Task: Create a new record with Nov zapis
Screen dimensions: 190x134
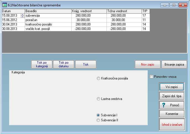Action: pos(147,65)
